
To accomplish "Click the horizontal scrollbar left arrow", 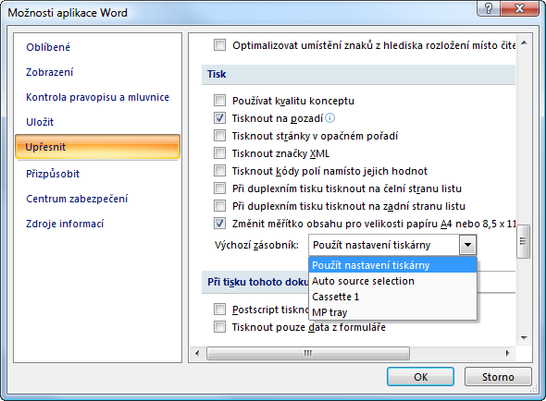I will [x=197, y=353].
